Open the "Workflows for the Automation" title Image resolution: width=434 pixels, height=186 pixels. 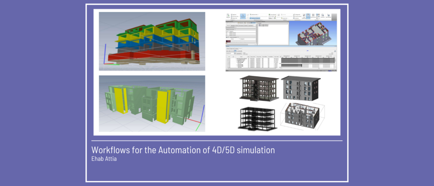(x=183, y=150)
